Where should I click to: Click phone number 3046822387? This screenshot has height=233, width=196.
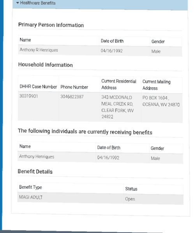point(72,97)
